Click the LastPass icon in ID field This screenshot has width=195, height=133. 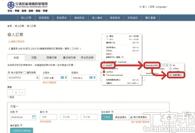[x=37, y=78]
